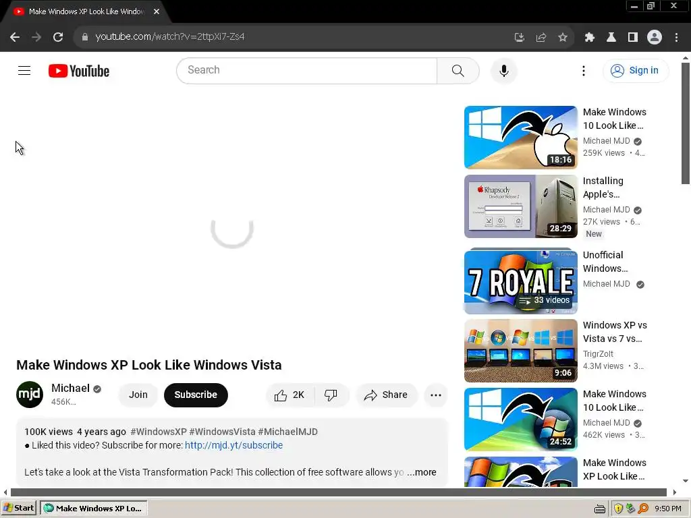
Task: Click the search magnifier button
Action: point(458,70)
